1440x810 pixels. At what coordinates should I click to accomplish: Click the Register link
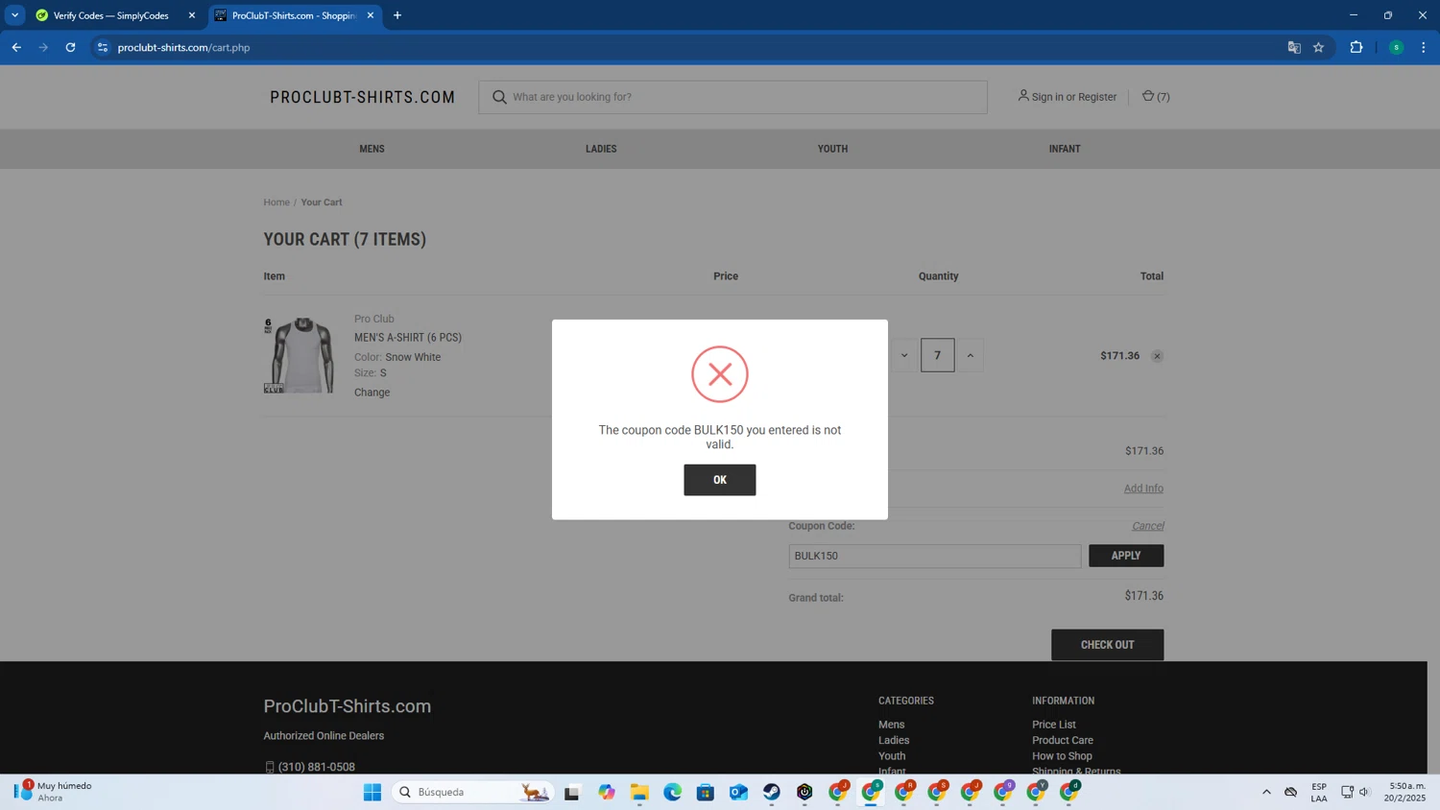coord(1097,97)
